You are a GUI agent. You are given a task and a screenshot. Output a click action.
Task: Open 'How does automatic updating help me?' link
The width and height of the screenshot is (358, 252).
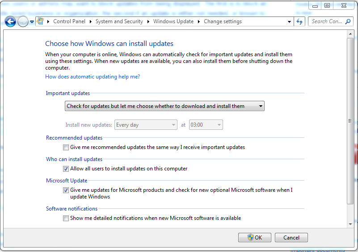93,77
